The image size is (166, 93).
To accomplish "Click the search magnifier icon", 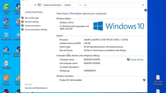I will (143, 5).
